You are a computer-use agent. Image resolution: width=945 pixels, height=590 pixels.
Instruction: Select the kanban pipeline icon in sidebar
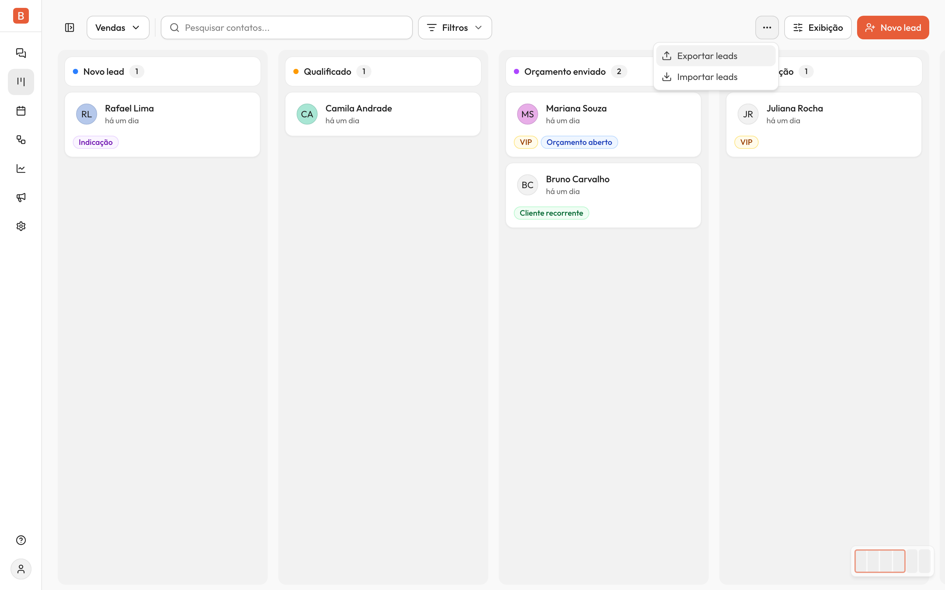21,82
